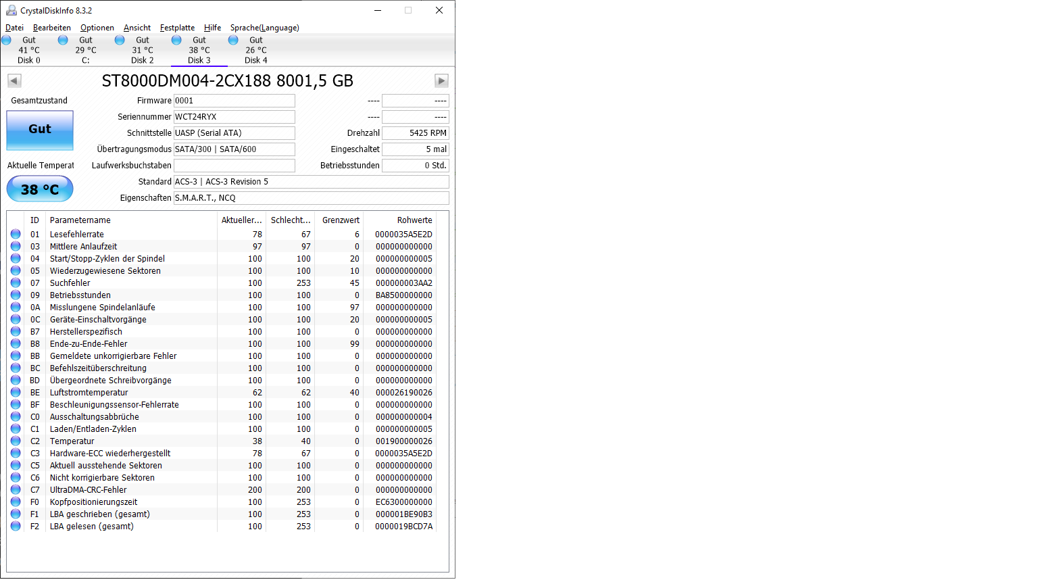Image resolution: width=1038 pixels, height=584 pixels.
Task: Click the Eigenschaften field S.M.A.R.T., NCQ
Action: pyautogui.click(x=312, y=198)
